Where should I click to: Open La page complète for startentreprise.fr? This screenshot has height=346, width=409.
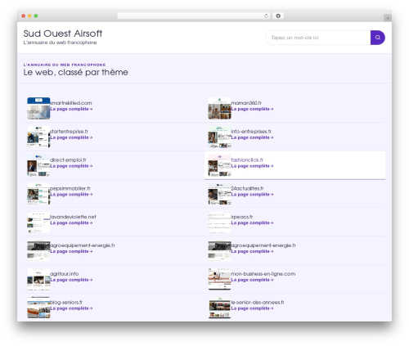click(x=71, y=137)
